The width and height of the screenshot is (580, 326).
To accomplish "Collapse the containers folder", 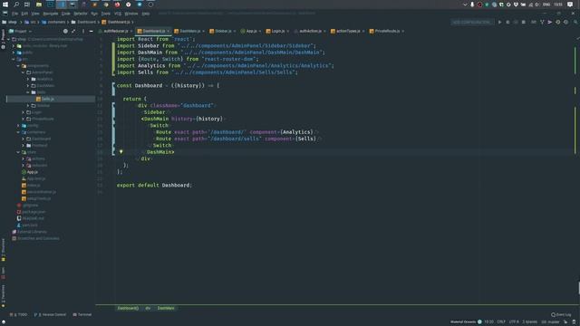I will point(18,132).
